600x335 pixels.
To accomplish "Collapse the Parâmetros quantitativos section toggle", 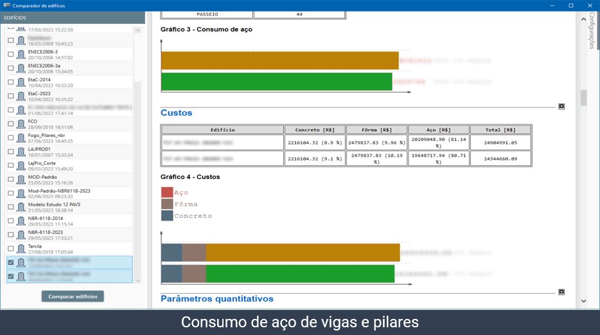I will point(561,292).
